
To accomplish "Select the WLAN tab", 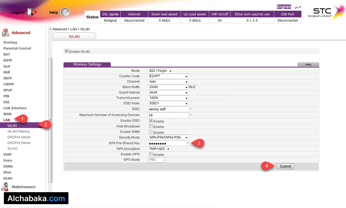I will pos(74,36).
